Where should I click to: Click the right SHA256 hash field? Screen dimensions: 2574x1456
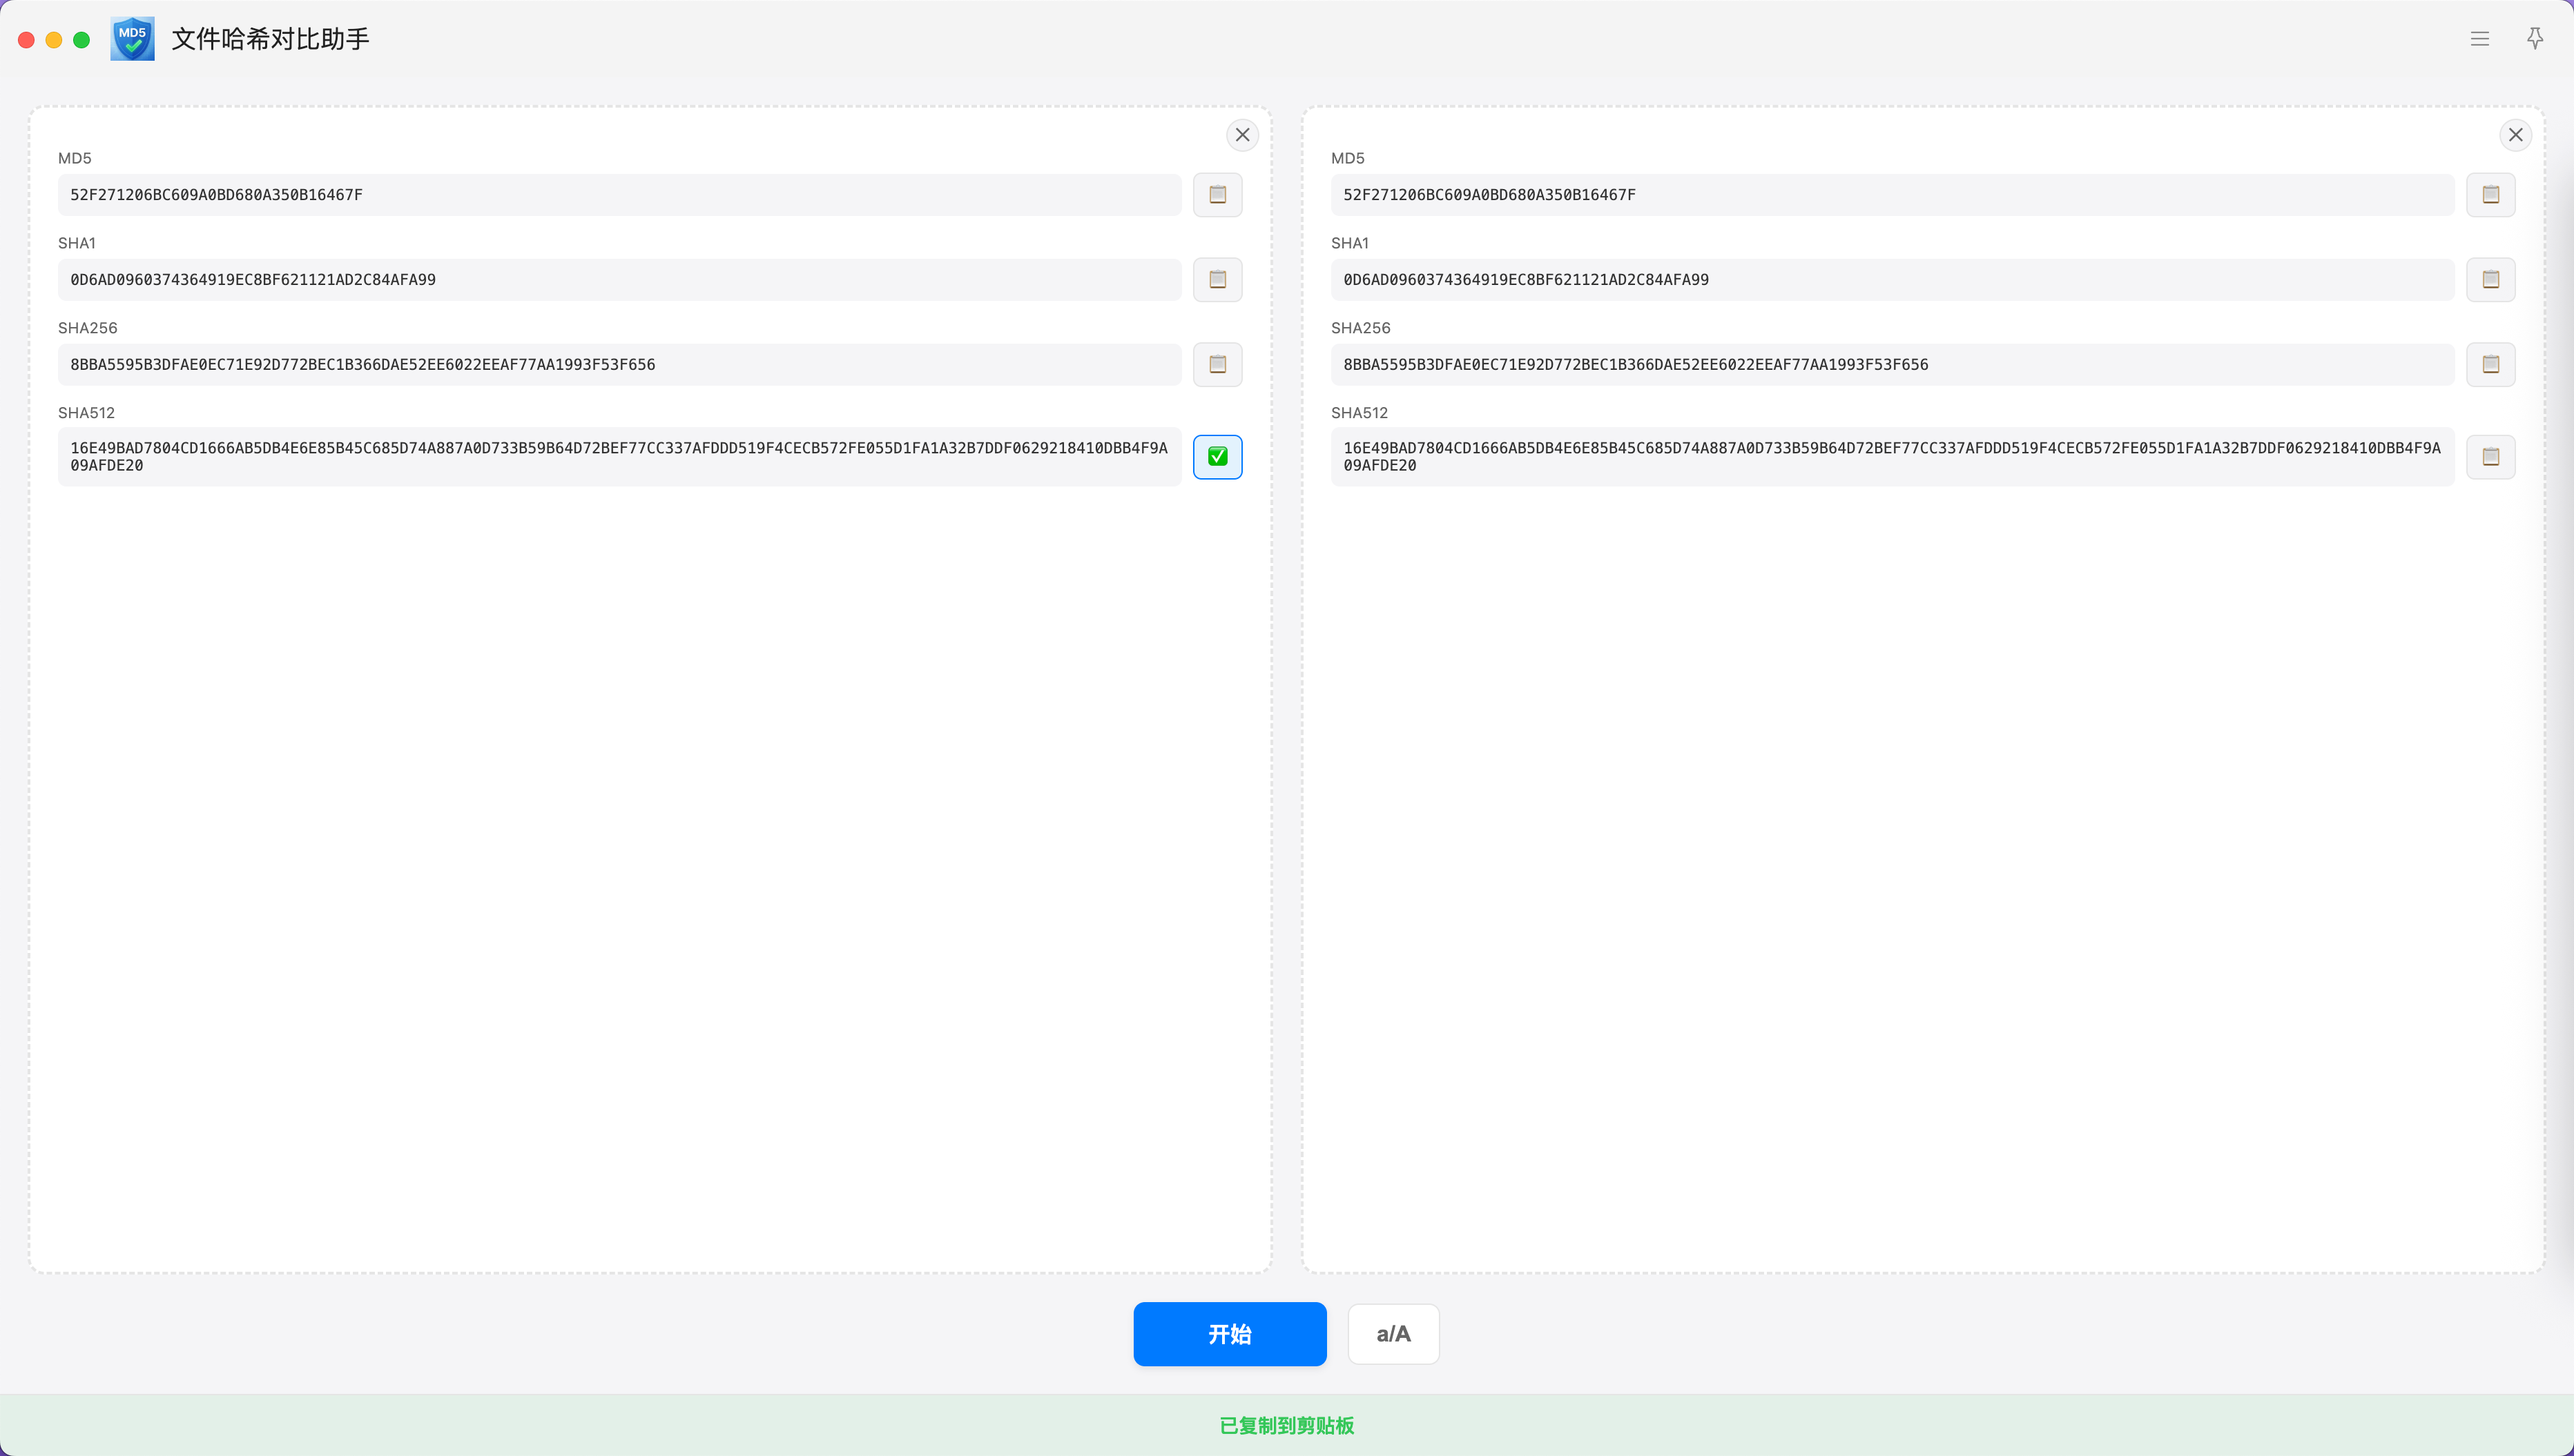[1890, 365]
